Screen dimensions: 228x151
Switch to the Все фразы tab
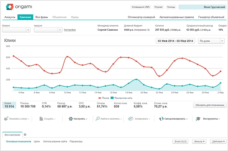[x=41, y=17]
